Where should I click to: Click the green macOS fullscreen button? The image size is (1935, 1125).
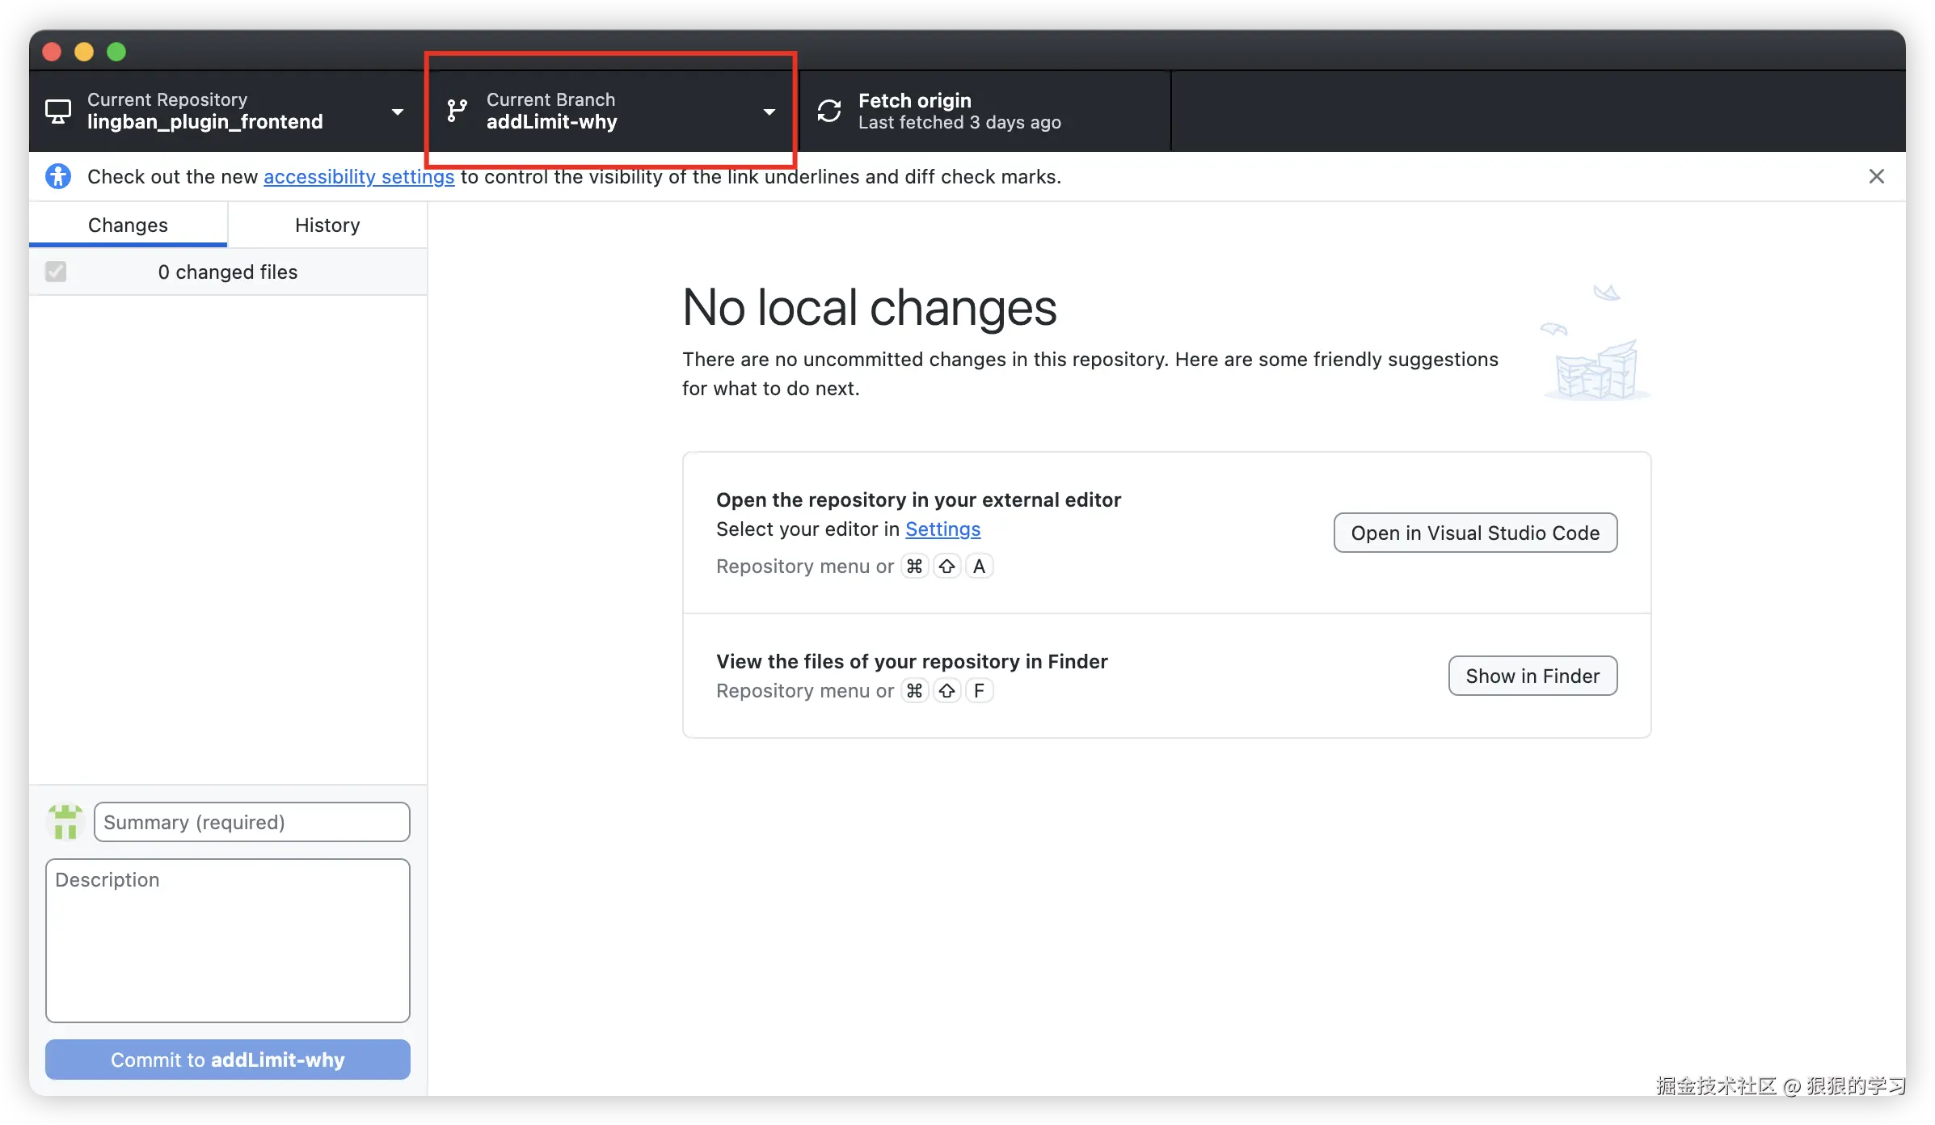116,52
